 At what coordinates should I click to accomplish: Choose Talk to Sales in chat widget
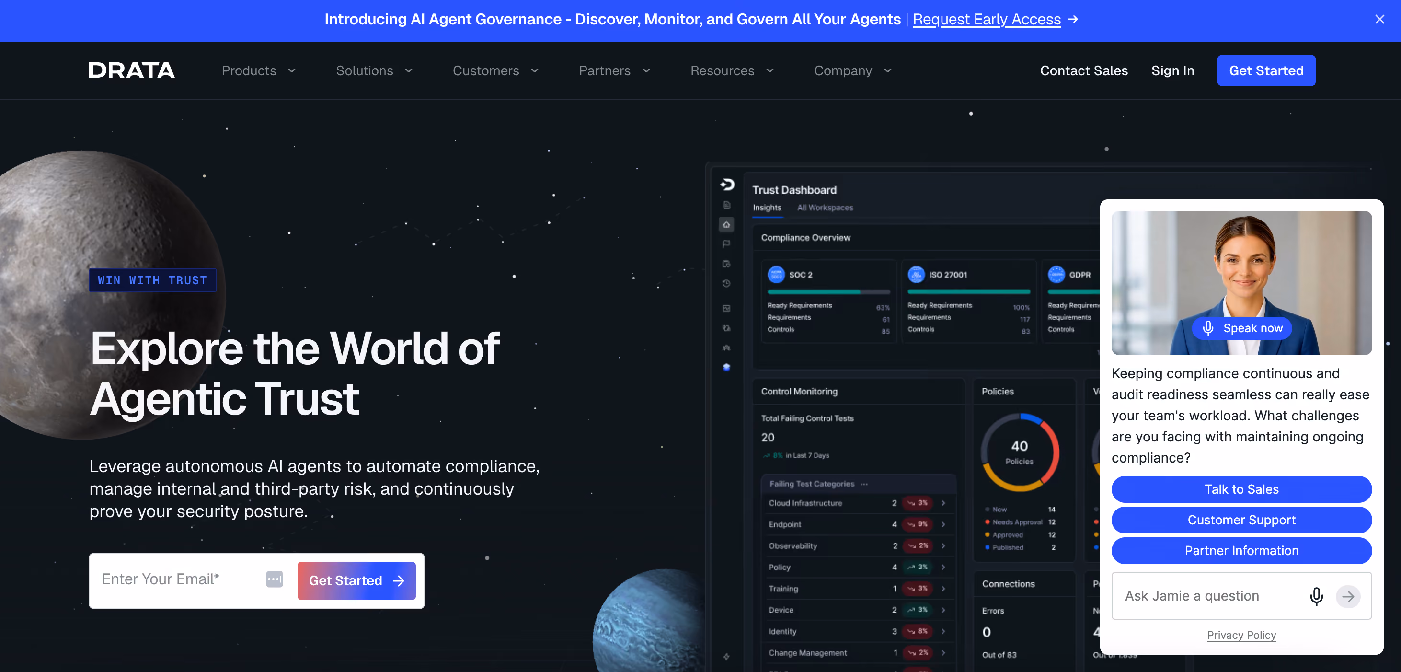click(x=1241, y=489)
